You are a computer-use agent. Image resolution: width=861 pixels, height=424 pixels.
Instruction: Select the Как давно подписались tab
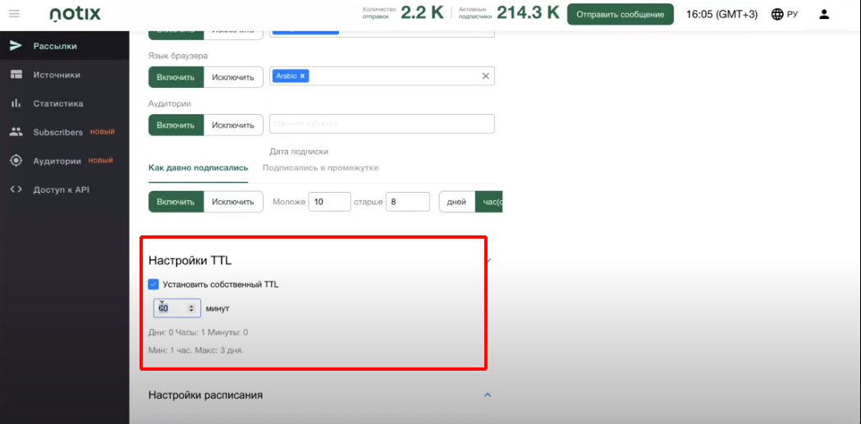point(199,168)
